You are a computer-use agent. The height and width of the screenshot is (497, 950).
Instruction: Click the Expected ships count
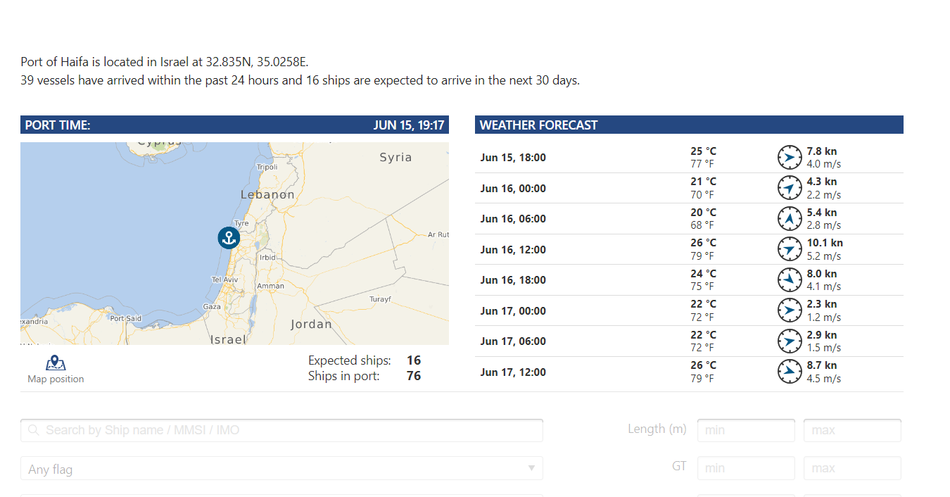[414, 360]
